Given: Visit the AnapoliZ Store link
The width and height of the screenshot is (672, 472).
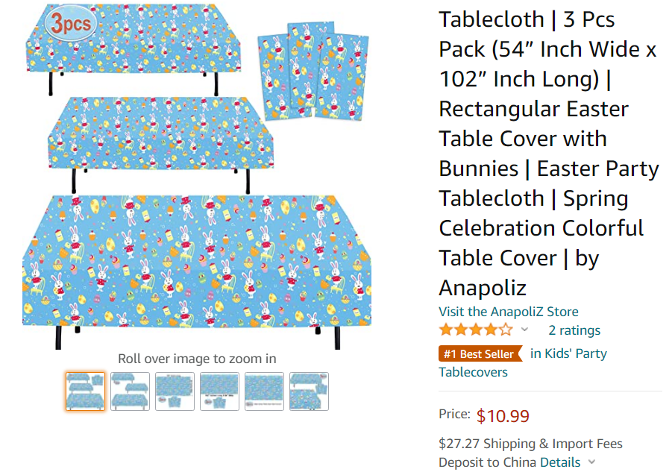Looking at the screenshot, I should click(508, 312).
